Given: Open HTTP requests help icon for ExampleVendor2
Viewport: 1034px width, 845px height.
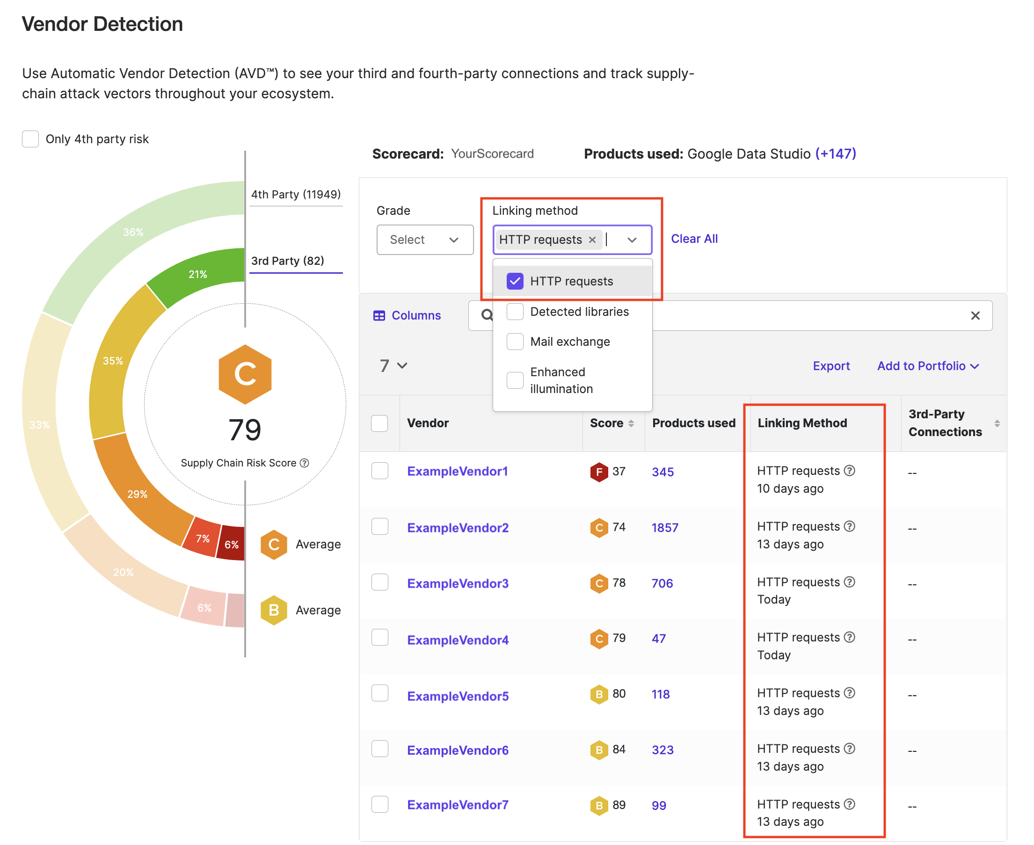Looking at the screenshot, I should [x=849, y=526].
